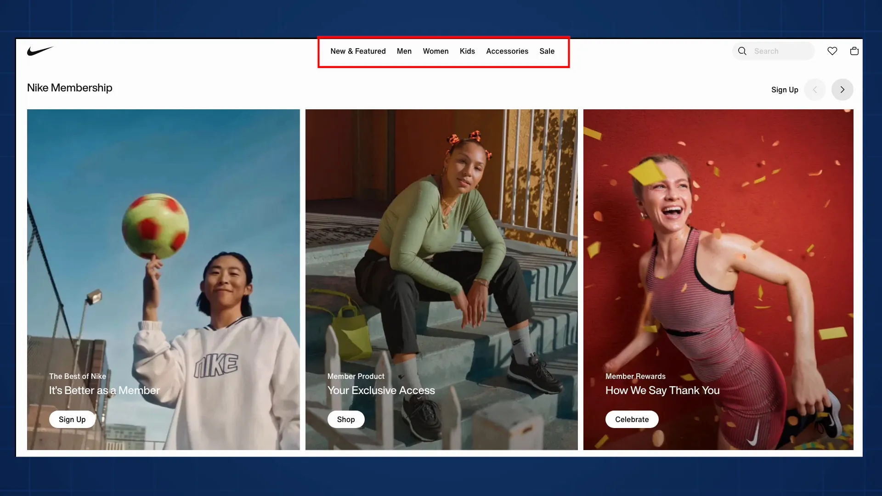Click Sign Up link beside carousel arrows
The image size is (882, 496).
(785, 90)
